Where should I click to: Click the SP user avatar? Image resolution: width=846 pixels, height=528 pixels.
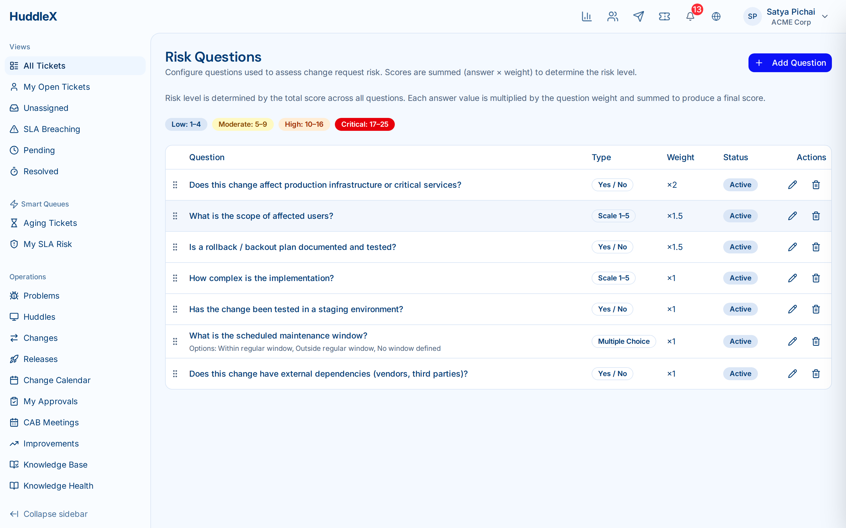coord(752,16)
